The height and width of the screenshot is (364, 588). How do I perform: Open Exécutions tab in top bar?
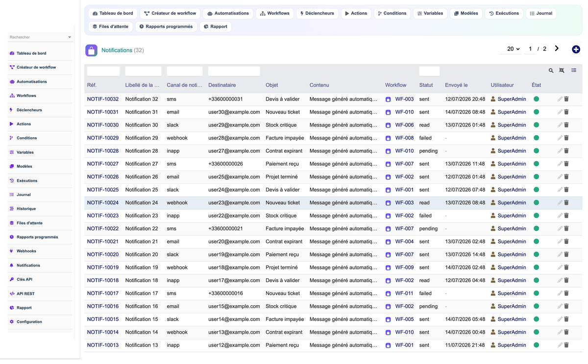(504, 13)
